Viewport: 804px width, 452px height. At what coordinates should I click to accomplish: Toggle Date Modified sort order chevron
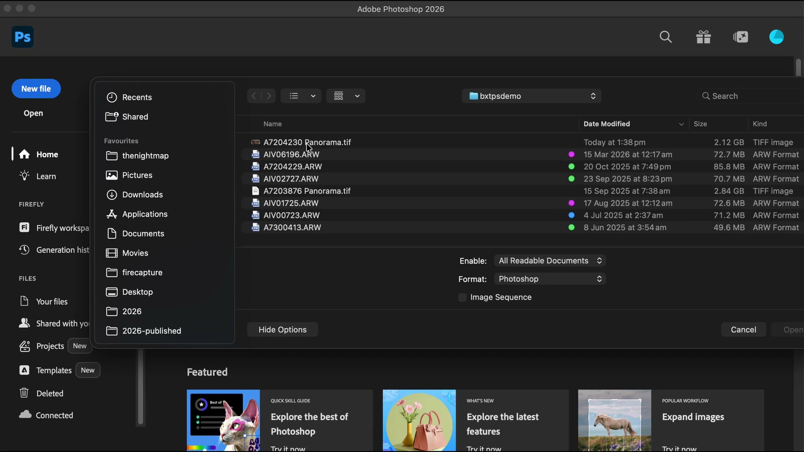(681, 124)
